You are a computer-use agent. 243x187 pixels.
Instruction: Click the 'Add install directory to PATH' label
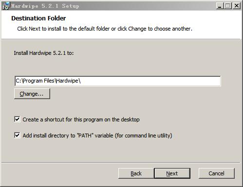click(97, 136)
